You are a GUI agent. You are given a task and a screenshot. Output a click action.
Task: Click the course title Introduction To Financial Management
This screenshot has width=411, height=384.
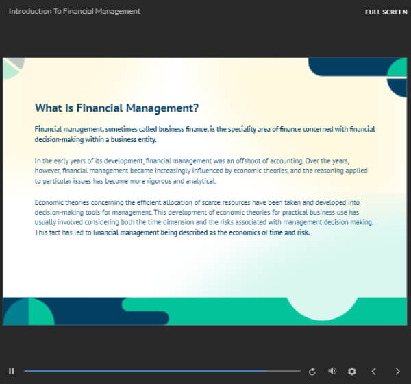click(74, 11)
